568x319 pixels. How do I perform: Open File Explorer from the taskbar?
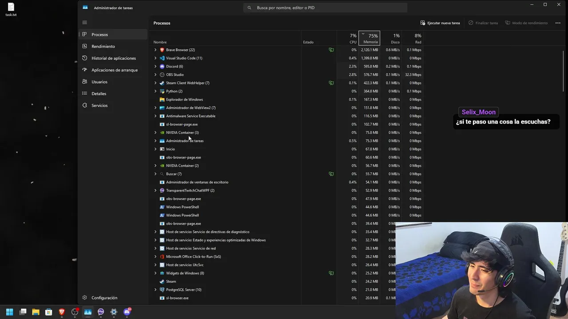tap(35, 312)
